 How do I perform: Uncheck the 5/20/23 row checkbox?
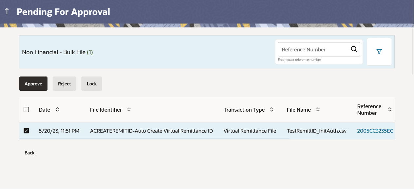27,131
